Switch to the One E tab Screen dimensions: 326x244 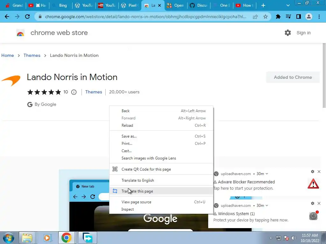pyautogui.click(x=222, y=5)
